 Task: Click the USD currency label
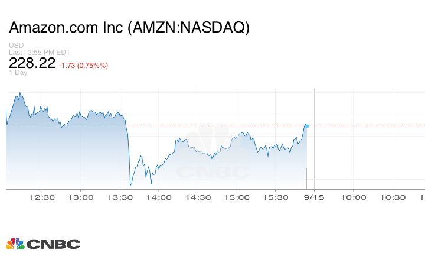(x=17, y=46)
